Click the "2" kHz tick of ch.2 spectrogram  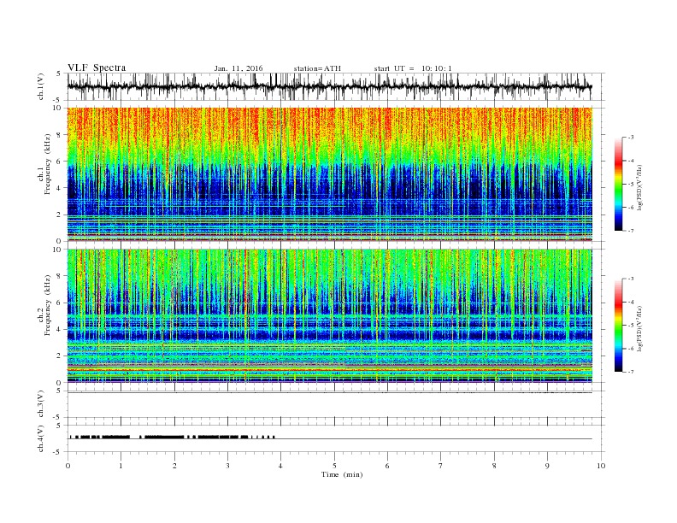coord(59,356)
